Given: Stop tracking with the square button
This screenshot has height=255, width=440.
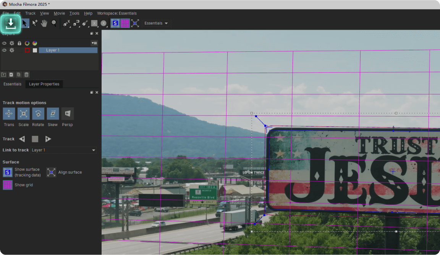Looking at the screenshot, I should click(x=35, y=139).
